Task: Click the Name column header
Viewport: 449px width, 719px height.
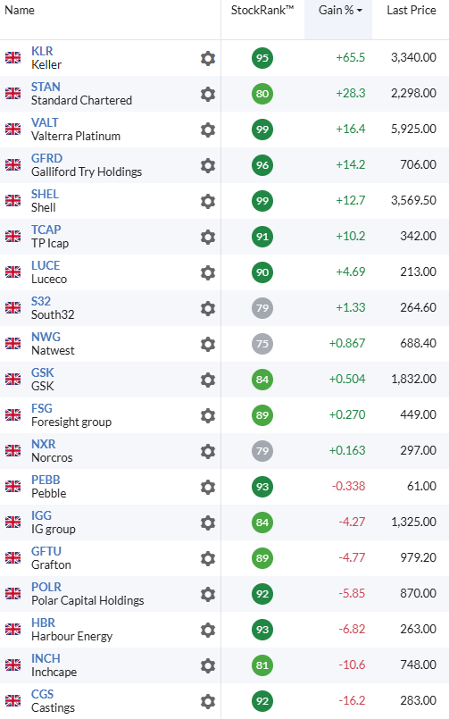Action: click(x=20, y=10)
